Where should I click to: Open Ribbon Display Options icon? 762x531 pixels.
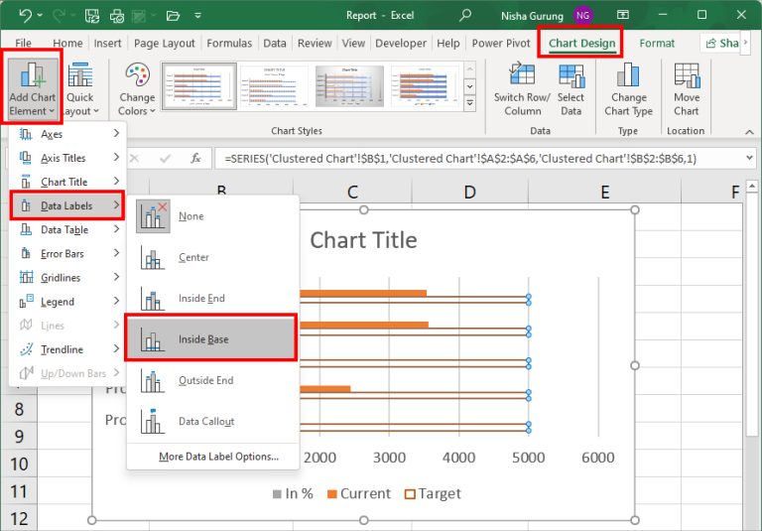[623, 15]
